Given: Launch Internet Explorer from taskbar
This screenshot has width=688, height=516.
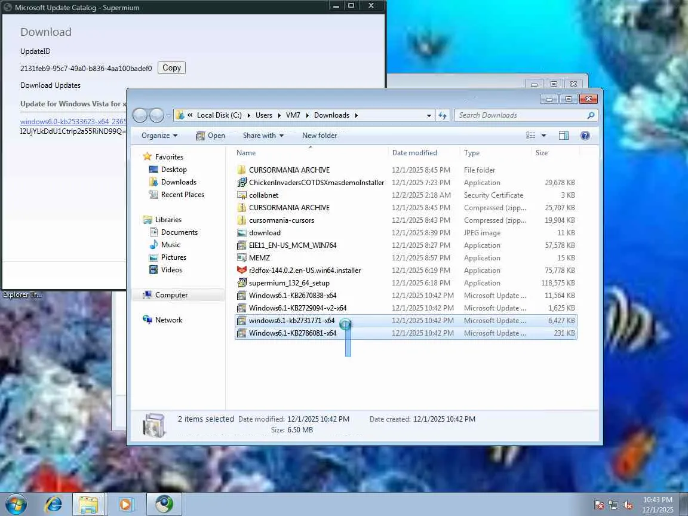Looking at the screenshot, I should pyautogui.click(x=54, y=505).
